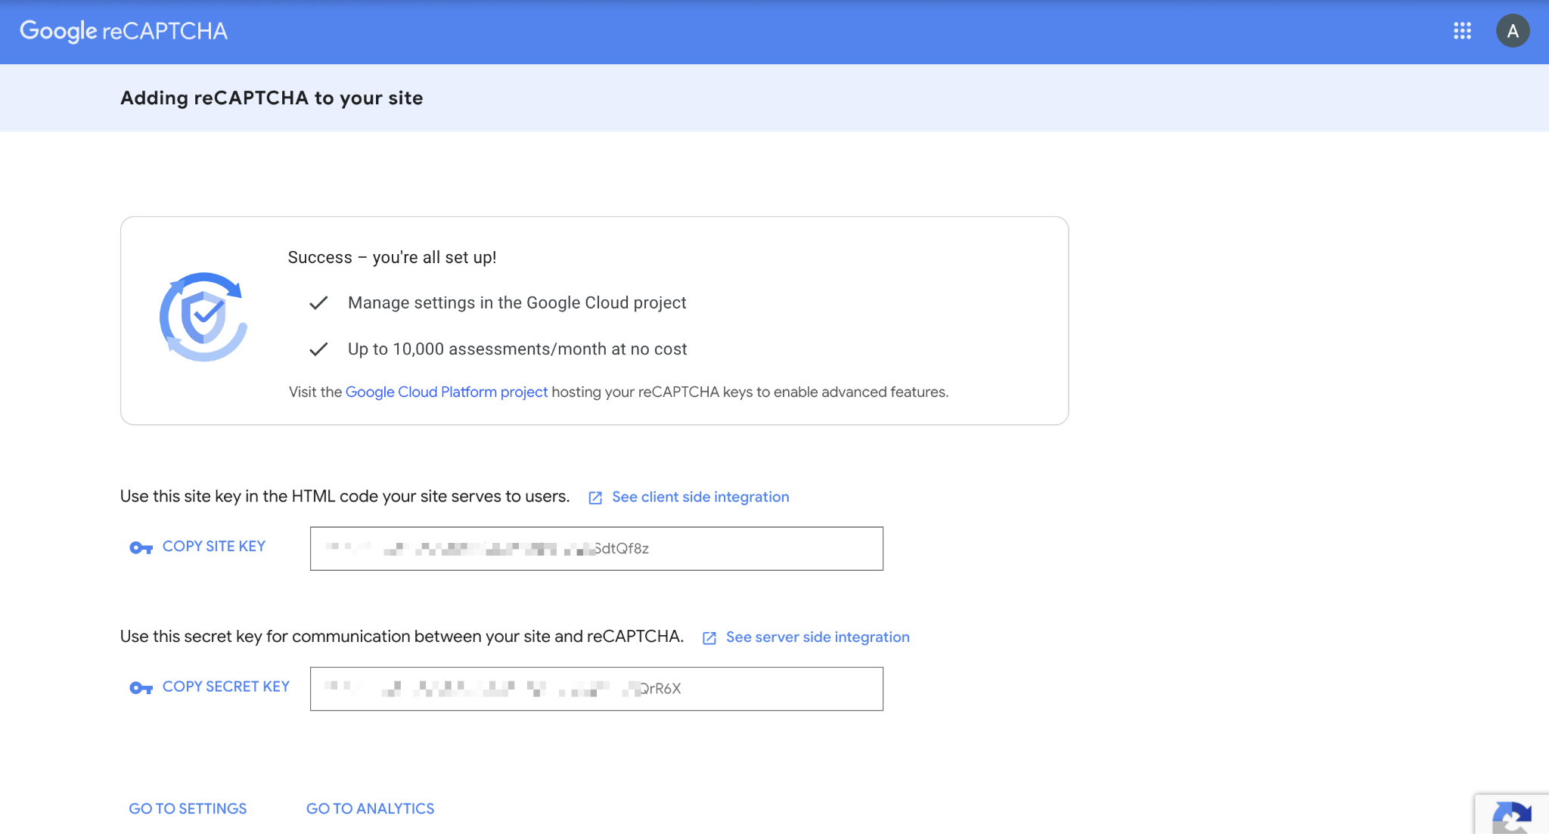Click the Google reCAPTCHA logo
The width and height of the screenshot is (1549, 834).
click(x=123, y=31)
